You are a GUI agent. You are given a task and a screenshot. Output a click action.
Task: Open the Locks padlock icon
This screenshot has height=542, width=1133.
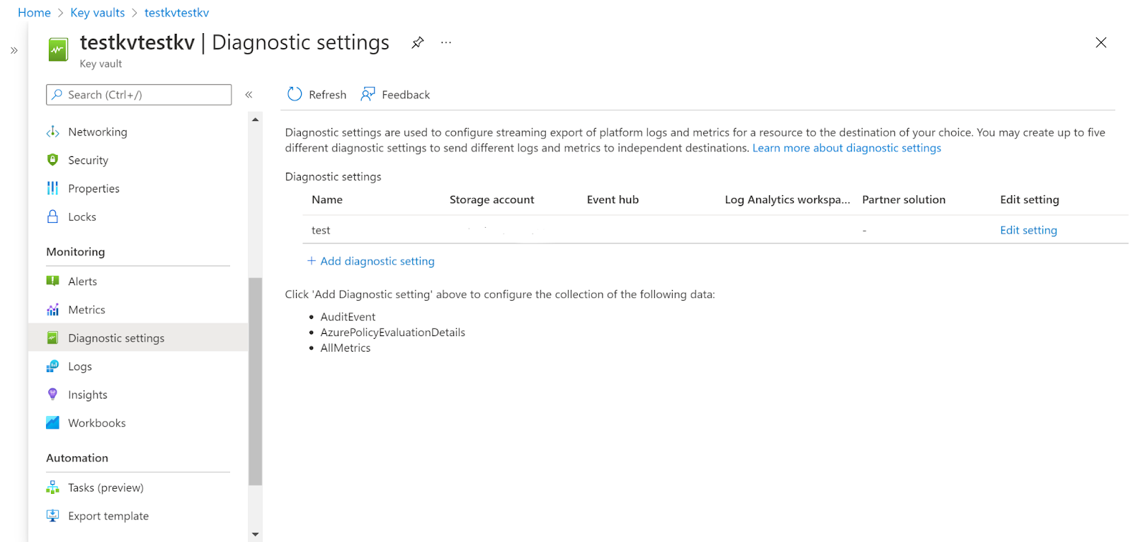point(53,217)
